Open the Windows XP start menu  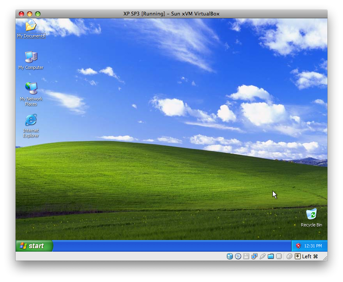coord(34,246)
